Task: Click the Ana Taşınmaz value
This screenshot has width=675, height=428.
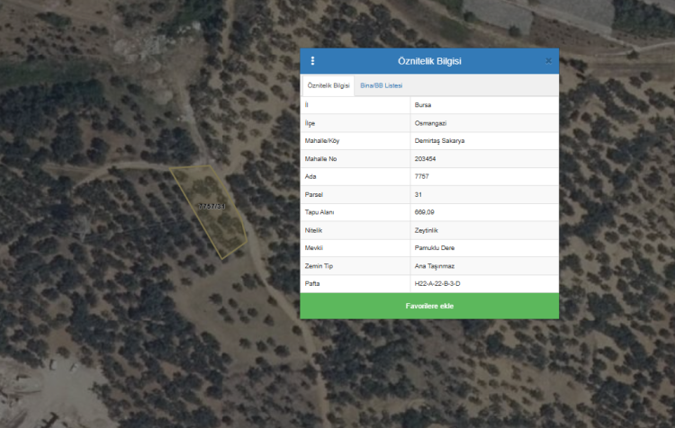Action: coord(433,265)
